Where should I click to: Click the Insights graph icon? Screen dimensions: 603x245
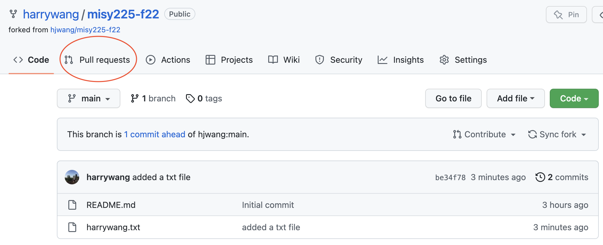coord(383,60)
